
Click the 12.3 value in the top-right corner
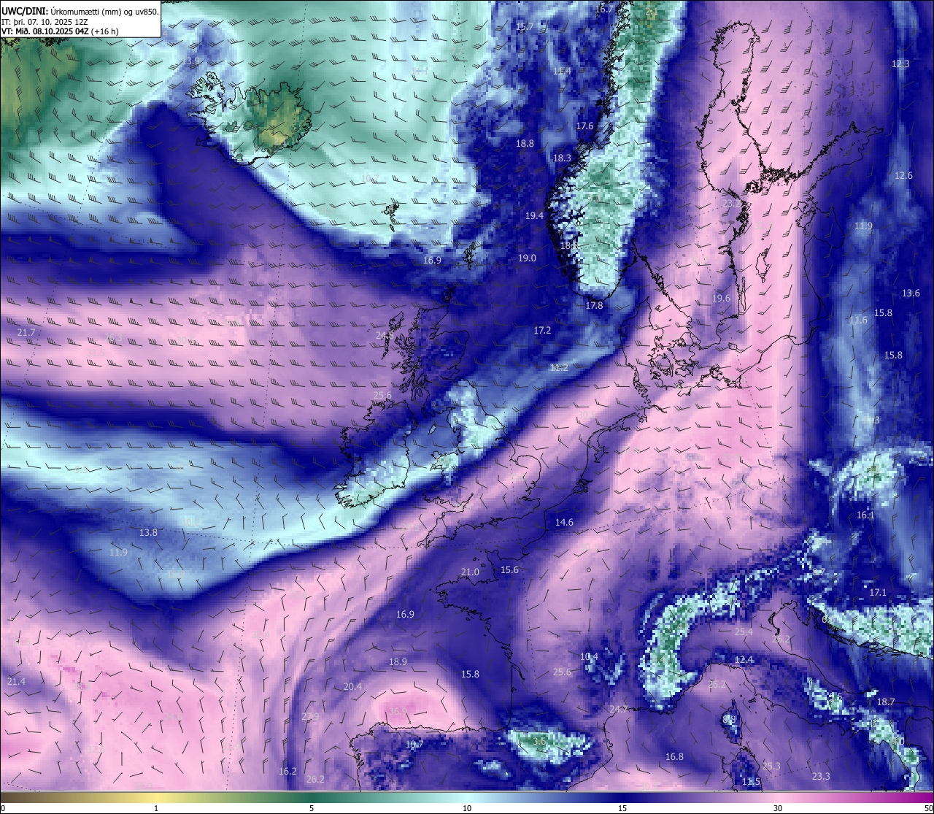(900, 64)
